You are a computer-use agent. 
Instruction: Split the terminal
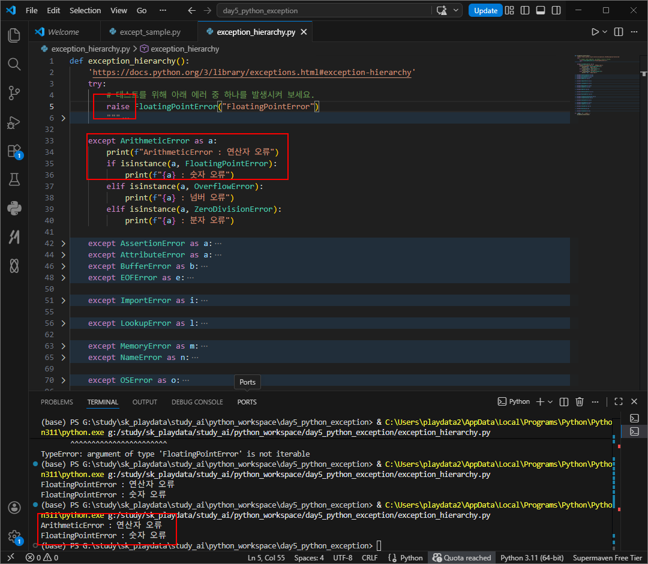click(x=563, y=401)
